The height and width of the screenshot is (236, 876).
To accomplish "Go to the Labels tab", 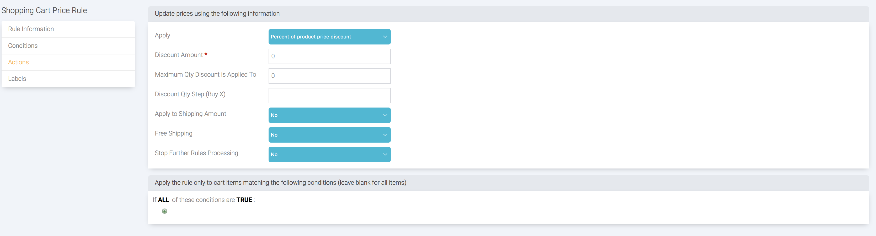I will pos(17,79).
